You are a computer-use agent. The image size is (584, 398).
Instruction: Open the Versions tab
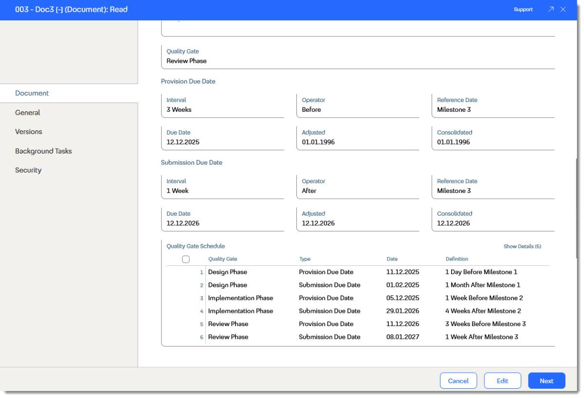pos(29,132)
